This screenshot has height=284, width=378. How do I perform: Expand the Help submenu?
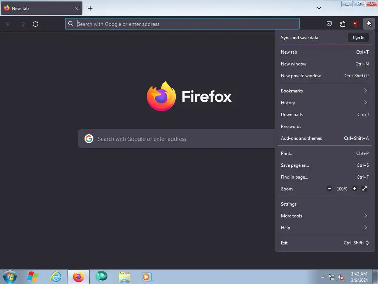coord(325,228)
